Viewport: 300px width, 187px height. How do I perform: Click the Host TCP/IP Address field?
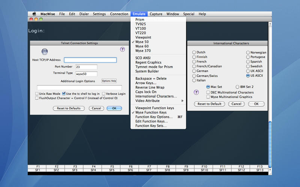pos(90,60)
